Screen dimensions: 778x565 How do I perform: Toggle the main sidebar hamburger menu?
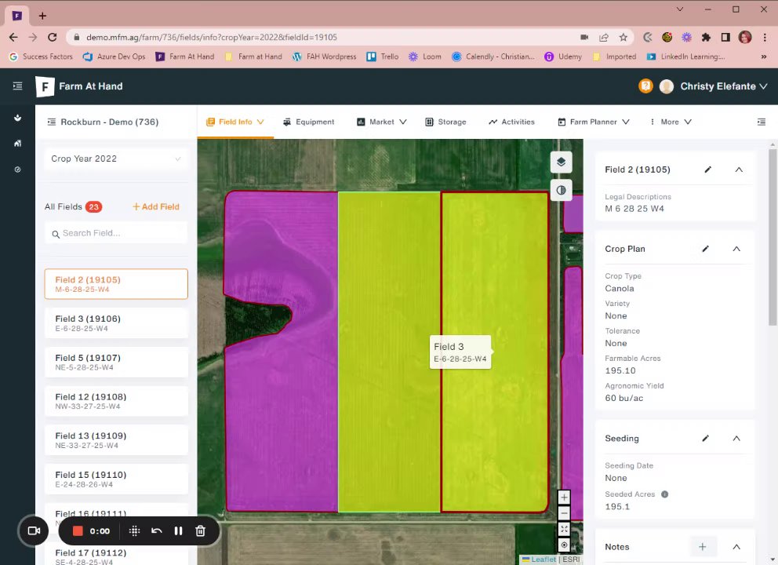click(x=17, y=86)
